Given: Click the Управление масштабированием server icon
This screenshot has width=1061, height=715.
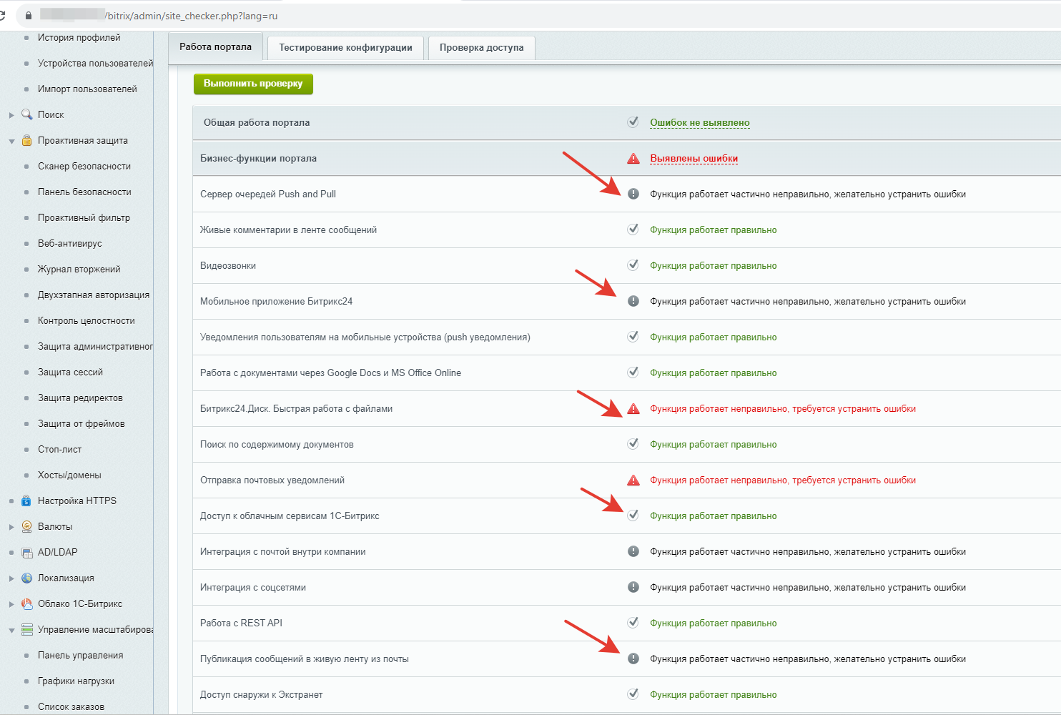Looking at the screenshot, I should [27, 629].
